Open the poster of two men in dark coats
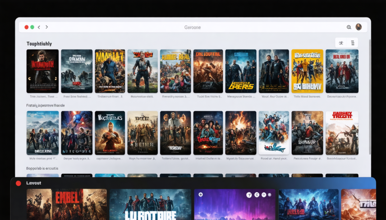This screenshot has width=386, height=220. [x=274, y=71]
